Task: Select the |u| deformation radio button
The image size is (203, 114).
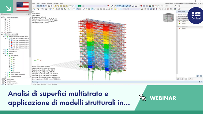Action: 5,19
